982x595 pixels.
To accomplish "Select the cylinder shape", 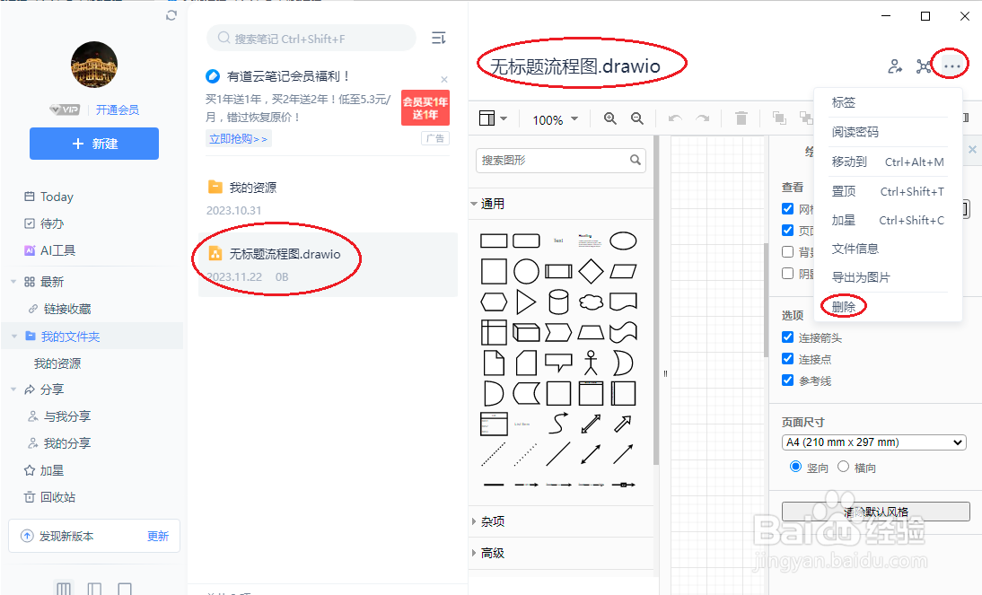I will (x=558, y=302).
